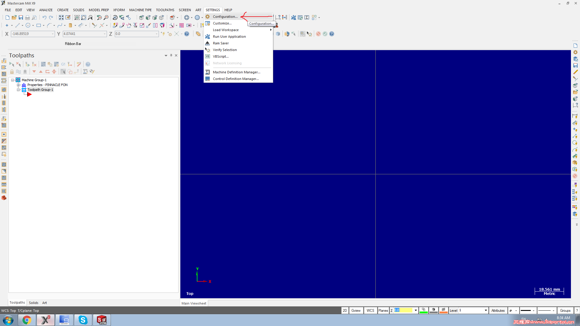Collapse Toolpath Group-1 tree node

[x=18, y=90]
